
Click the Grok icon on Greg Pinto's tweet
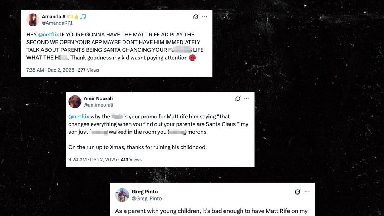click(297, 192)
